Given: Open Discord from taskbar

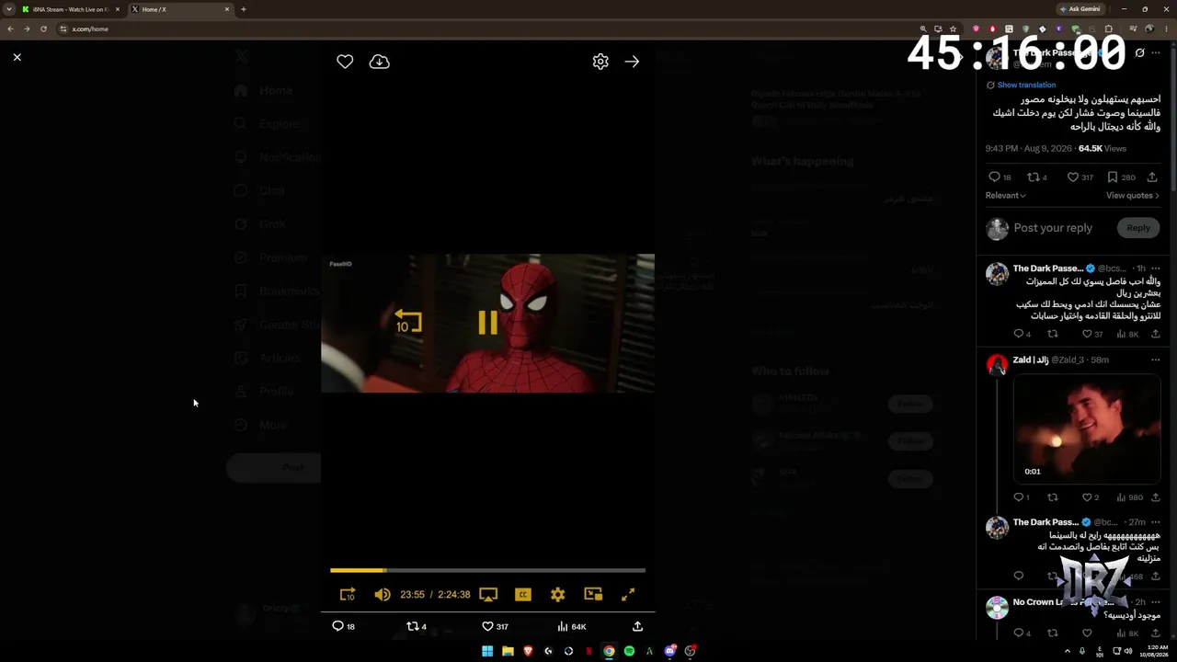Looking at the screenshot, I should click(669, 651).
